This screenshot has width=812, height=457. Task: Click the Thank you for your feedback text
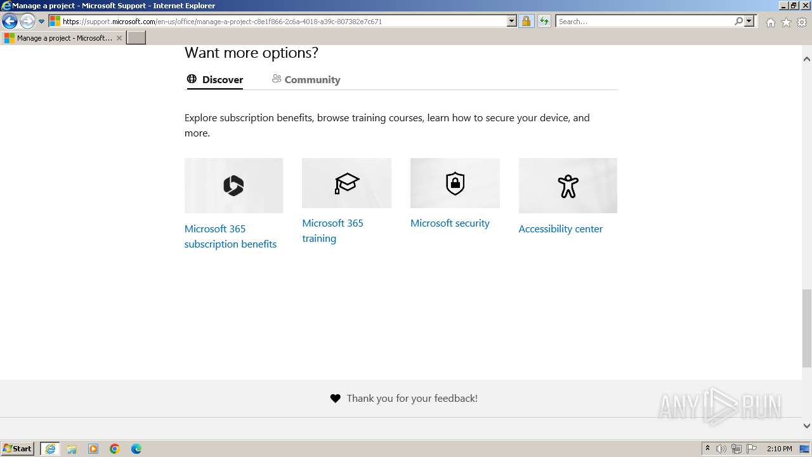(x=412, y=398)
